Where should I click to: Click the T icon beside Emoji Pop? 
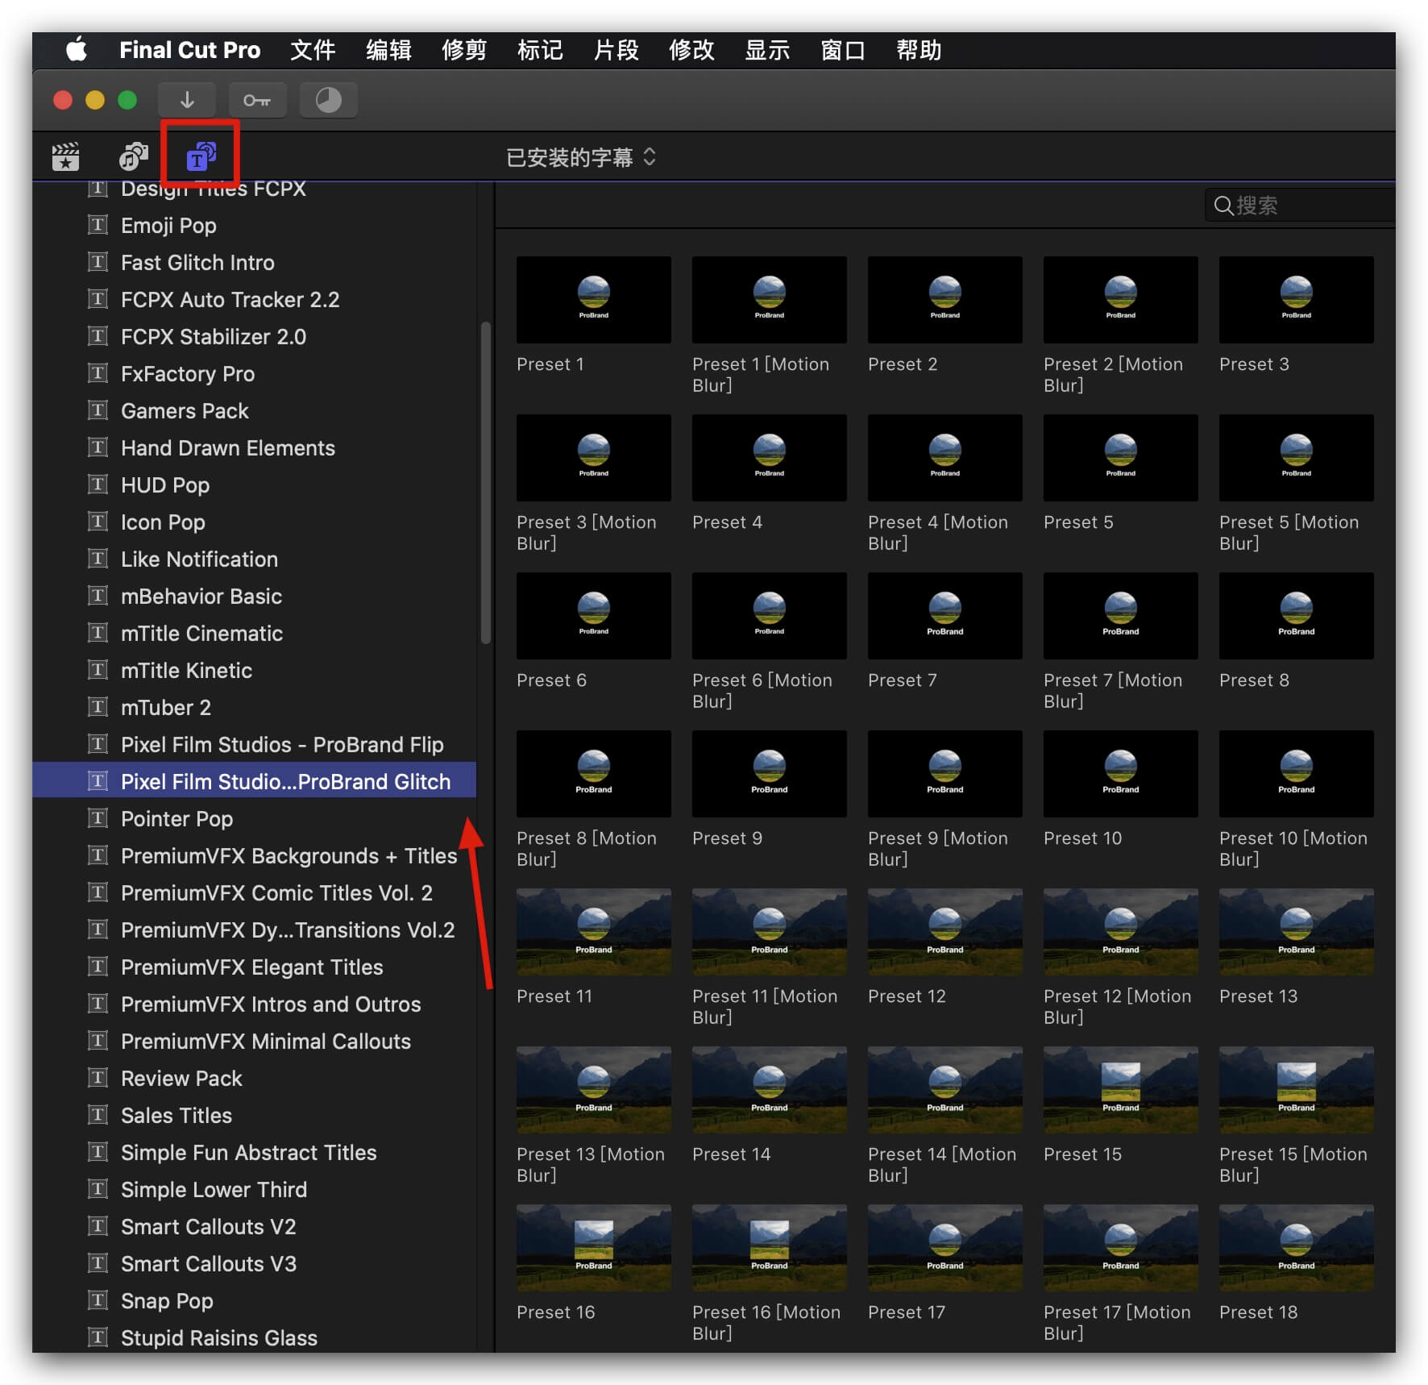click(98, 225)
